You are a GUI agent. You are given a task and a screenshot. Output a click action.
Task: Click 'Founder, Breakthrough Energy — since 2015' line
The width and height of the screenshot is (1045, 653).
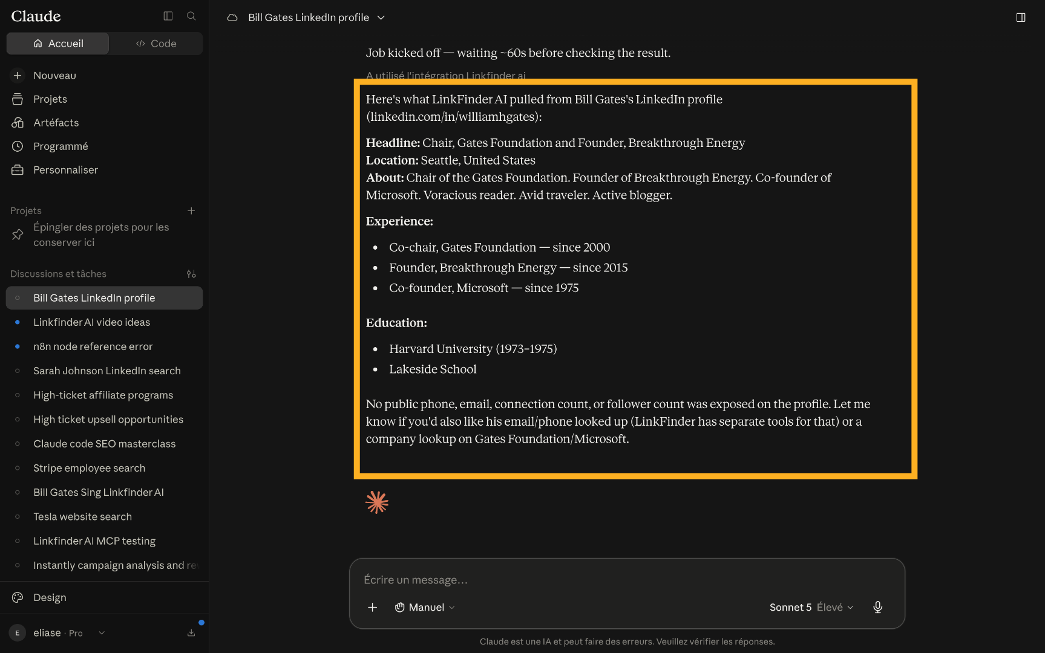point(508,267)
